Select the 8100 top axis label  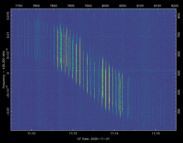point(140,6)
